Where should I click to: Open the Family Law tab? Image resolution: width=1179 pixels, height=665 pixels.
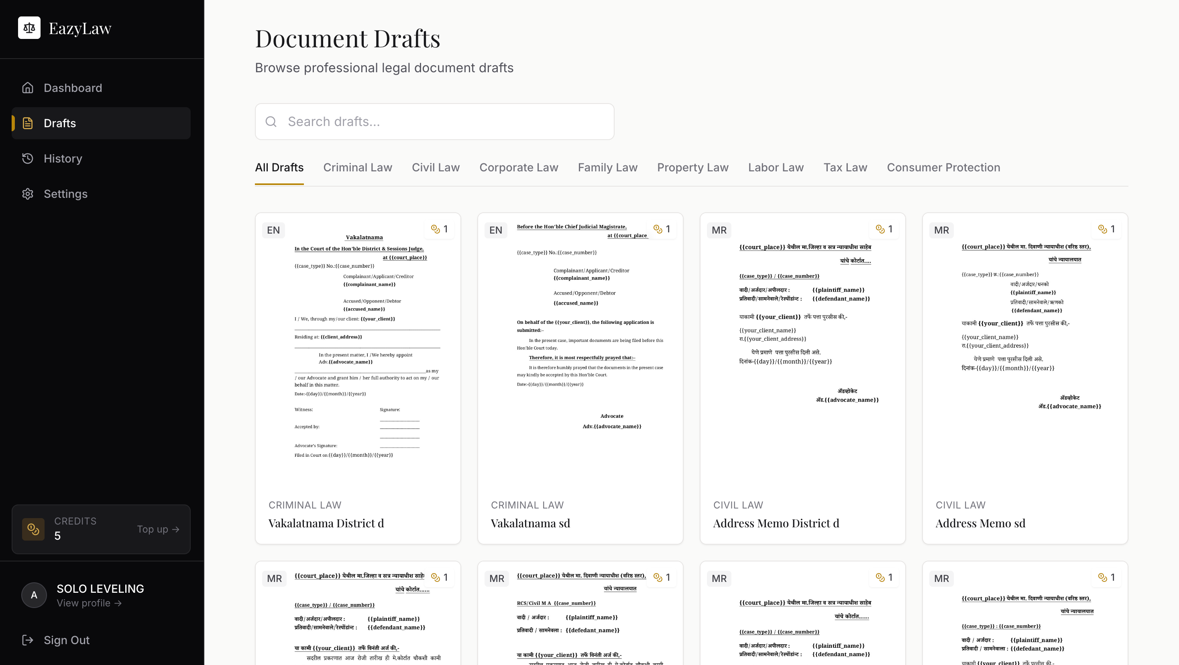tap(607, 167)
